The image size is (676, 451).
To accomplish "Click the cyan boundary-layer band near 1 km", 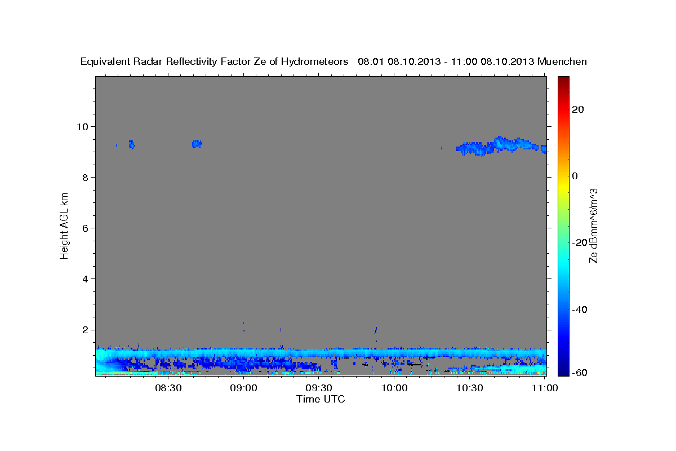I will point(321,353).
